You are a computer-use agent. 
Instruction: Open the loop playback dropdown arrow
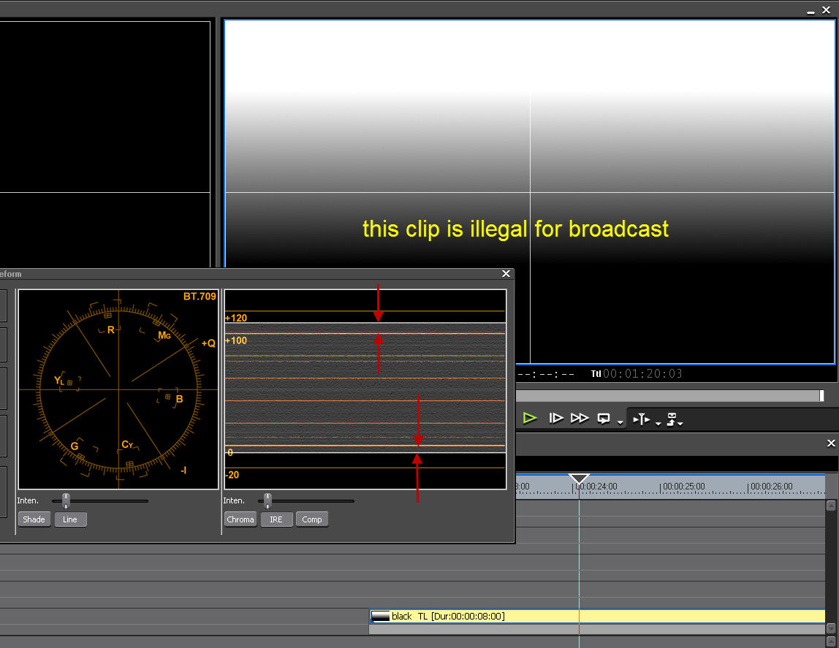click(620, 422)
